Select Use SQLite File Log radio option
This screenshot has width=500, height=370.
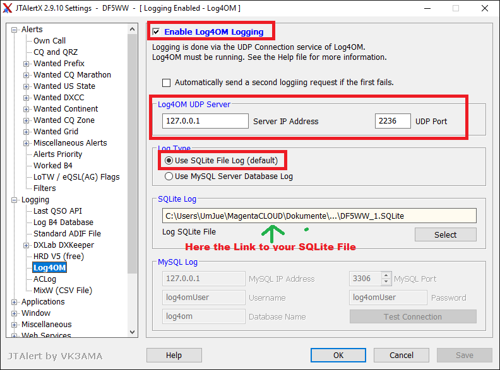click(x=169, y=161)
